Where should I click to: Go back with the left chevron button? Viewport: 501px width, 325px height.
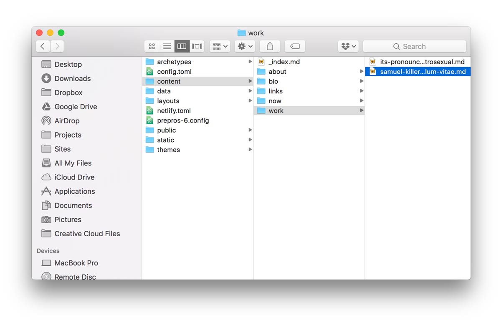pyautogui.click(x=43, y=46)
